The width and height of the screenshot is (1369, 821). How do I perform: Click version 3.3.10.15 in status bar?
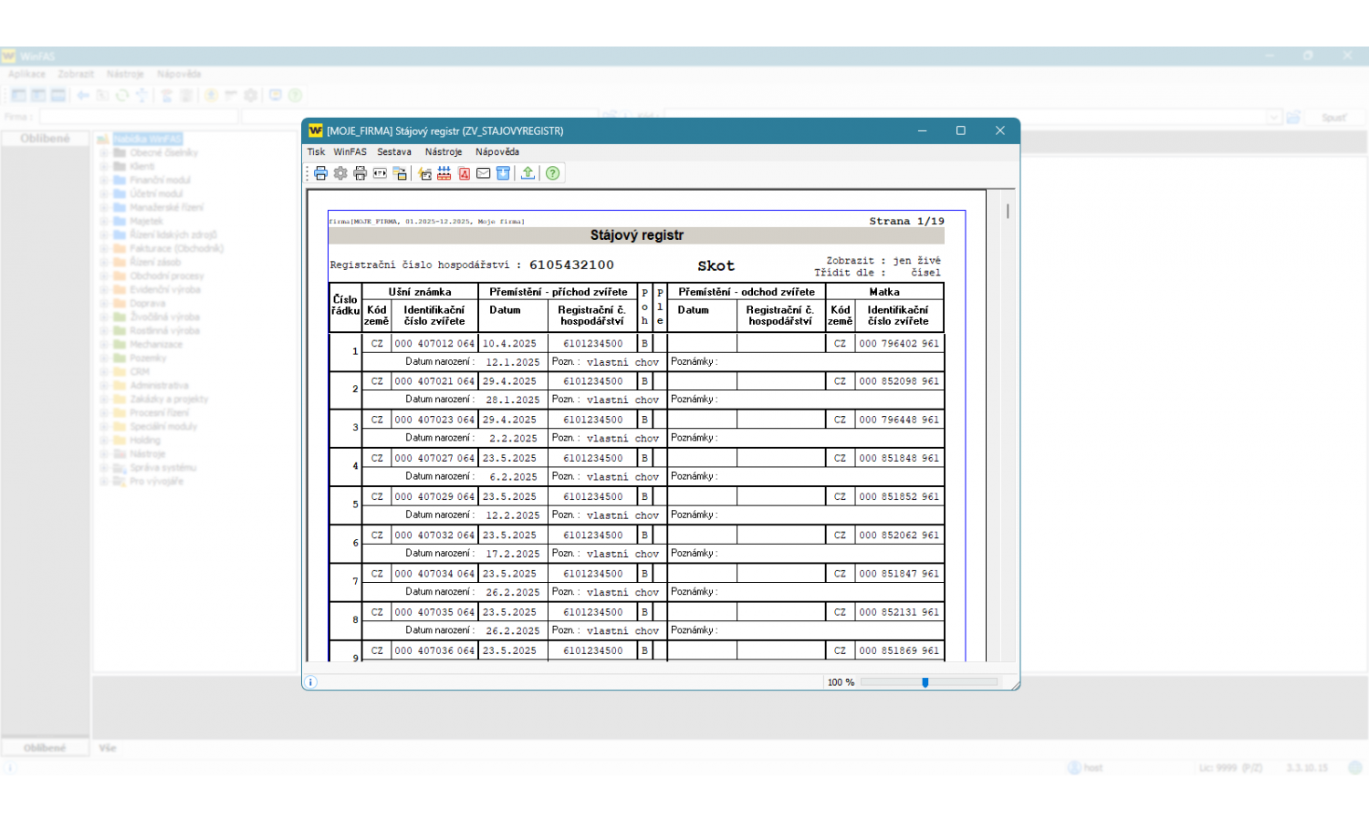(1307, 768)
